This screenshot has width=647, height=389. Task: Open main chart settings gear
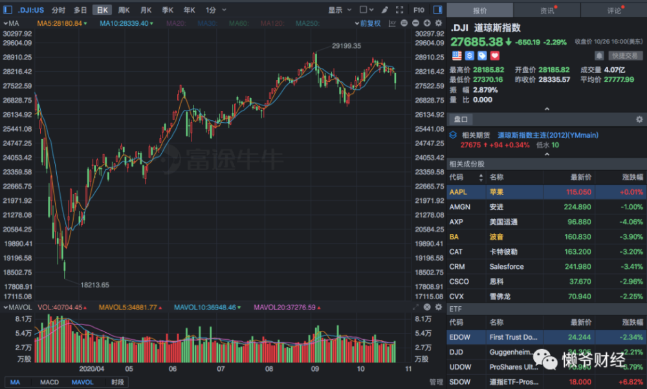tap(437, 23)
